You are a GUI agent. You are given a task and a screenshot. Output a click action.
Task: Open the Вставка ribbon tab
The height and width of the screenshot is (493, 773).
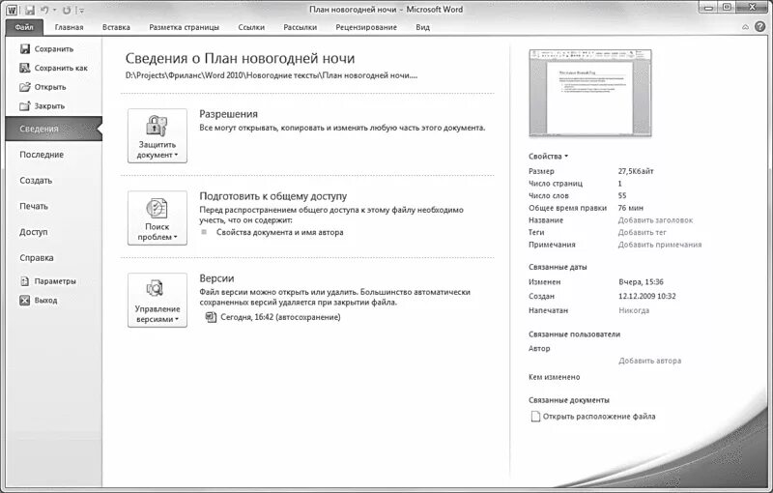tap(116, 28)
